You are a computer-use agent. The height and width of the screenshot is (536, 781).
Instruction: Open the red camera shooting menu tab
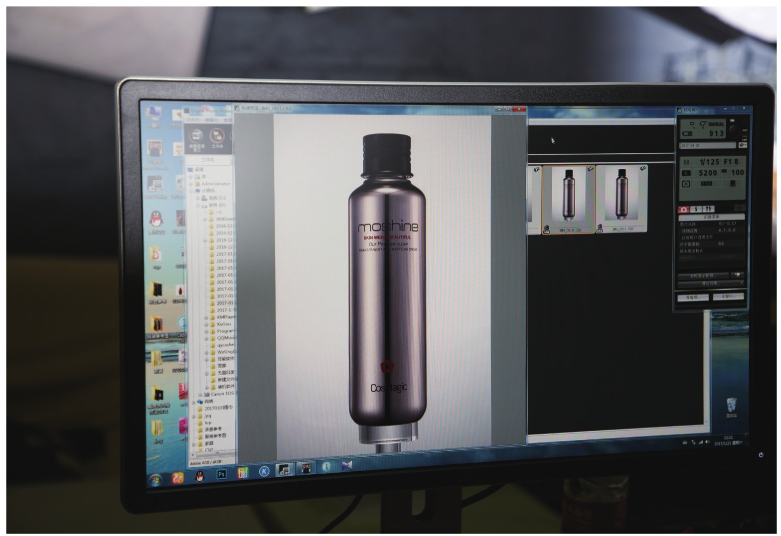click(684, 209)
